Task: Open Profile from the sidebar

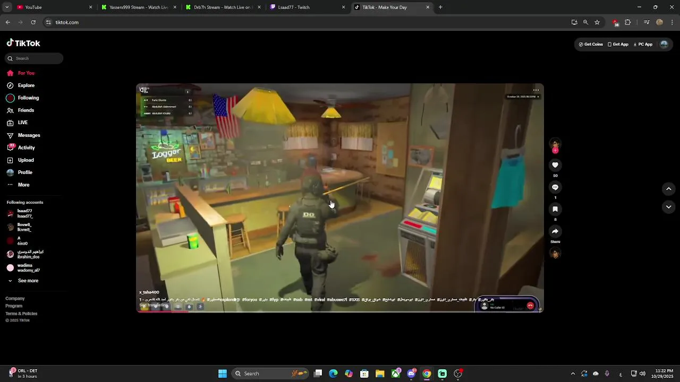Action: pos(19,172)
